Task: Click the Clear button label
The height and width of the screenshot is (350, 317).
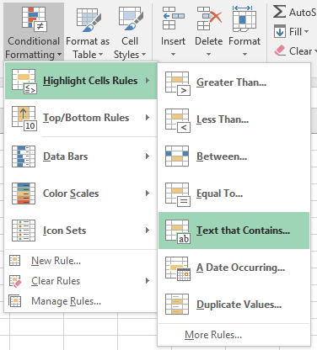Action: coord(300,51)
